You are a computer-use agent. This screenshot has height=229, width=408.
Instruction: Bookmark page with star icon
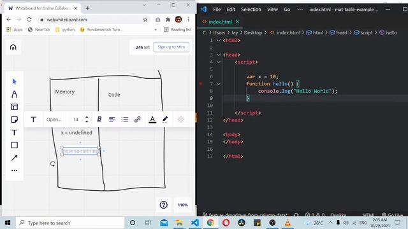(145, 20)
